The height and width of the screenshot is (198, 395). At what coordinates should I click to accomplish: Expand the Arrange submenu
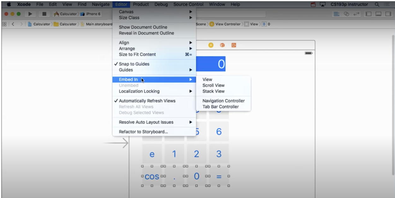click(154, 49)
